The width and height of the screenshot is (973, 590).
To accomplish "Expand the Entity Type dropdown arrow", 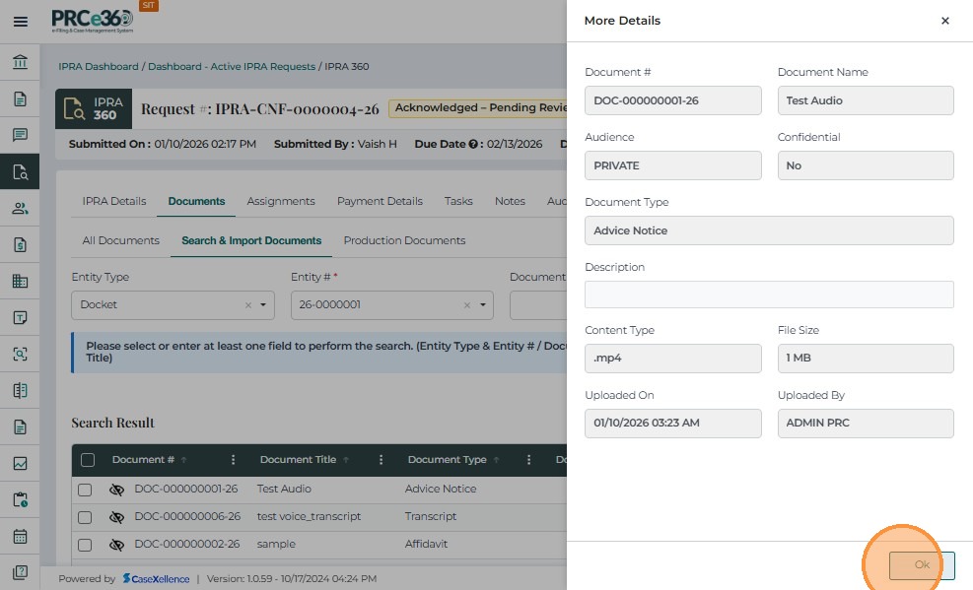I will (263, 305).
